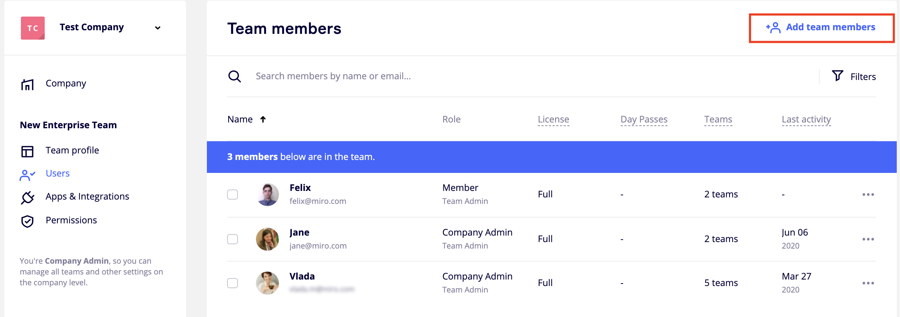The height and width of the screenshot is (317, 900).
Task: Click the TC company logo
Action: pos(33,28)
